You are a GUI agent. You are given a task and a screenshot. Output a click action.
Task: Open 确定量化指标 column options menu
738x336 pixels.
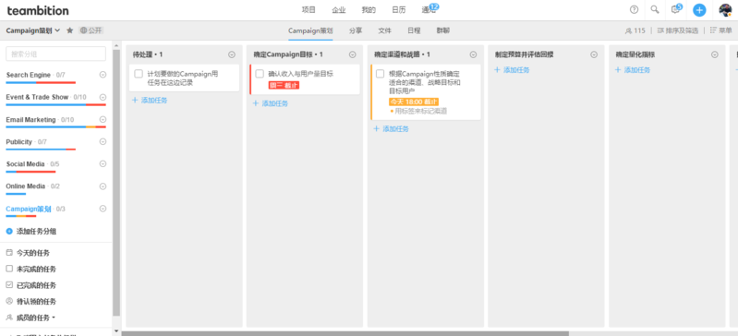pyautogui.click(x=715, y=54)
